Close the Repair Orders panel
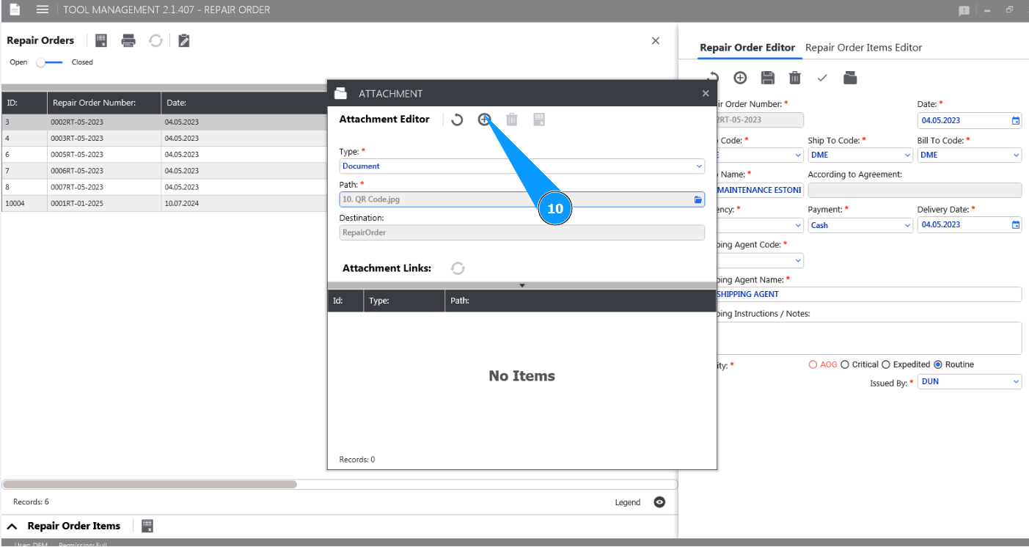The width and height of the screenshot is (1029, 547). coord(656,41)
